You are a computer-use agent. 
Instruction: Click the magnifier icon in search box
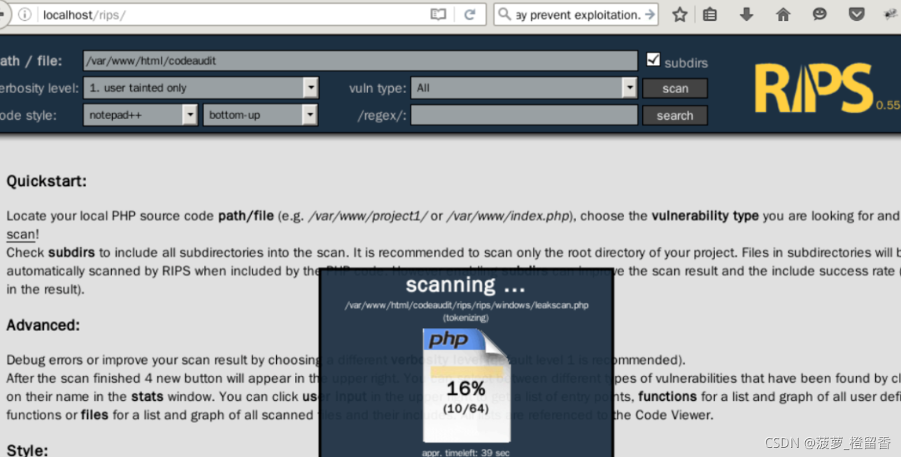click(504, 15)
